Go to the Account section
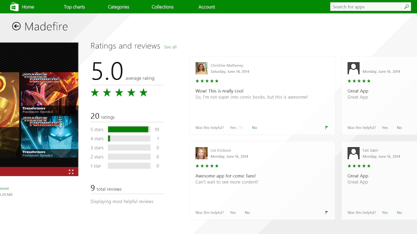The image size is (417, 234). tap(207, 7)
